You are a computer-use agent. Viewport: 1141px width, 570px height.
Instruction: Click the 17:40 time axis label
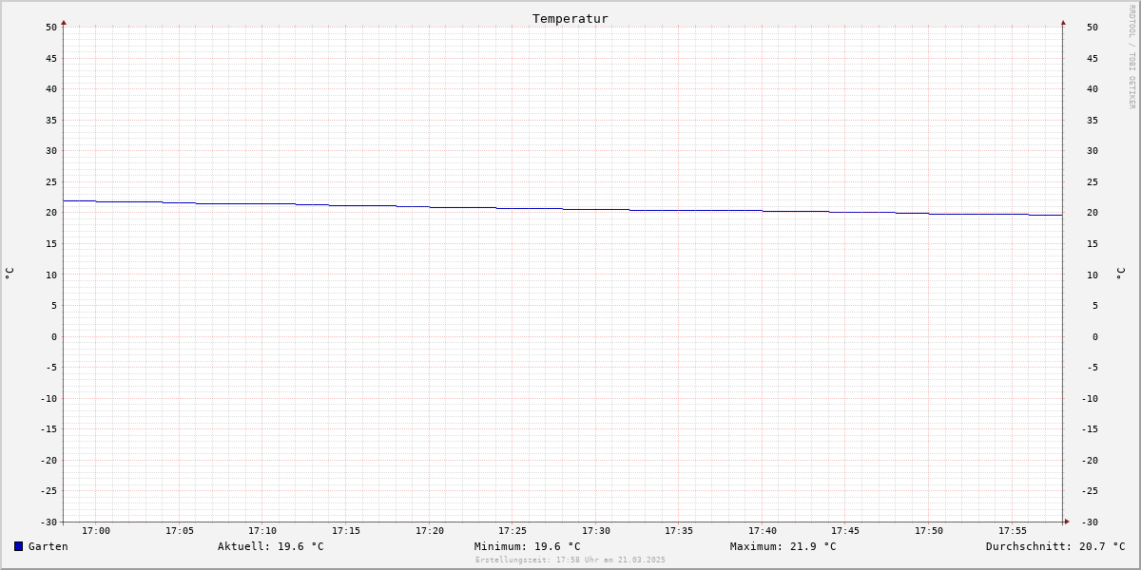coord(763,530)
